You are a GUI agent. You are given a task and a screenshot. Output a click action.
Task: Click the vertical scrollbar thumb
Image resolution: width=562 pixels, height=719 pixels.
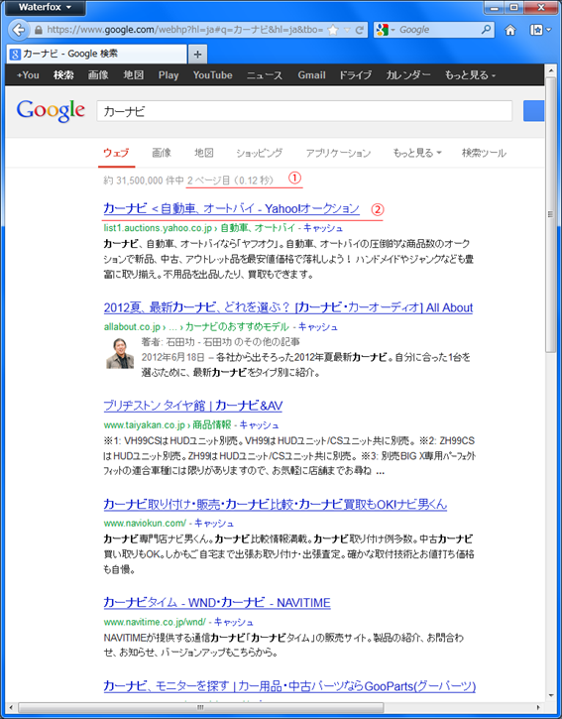[x=550, y=214]
